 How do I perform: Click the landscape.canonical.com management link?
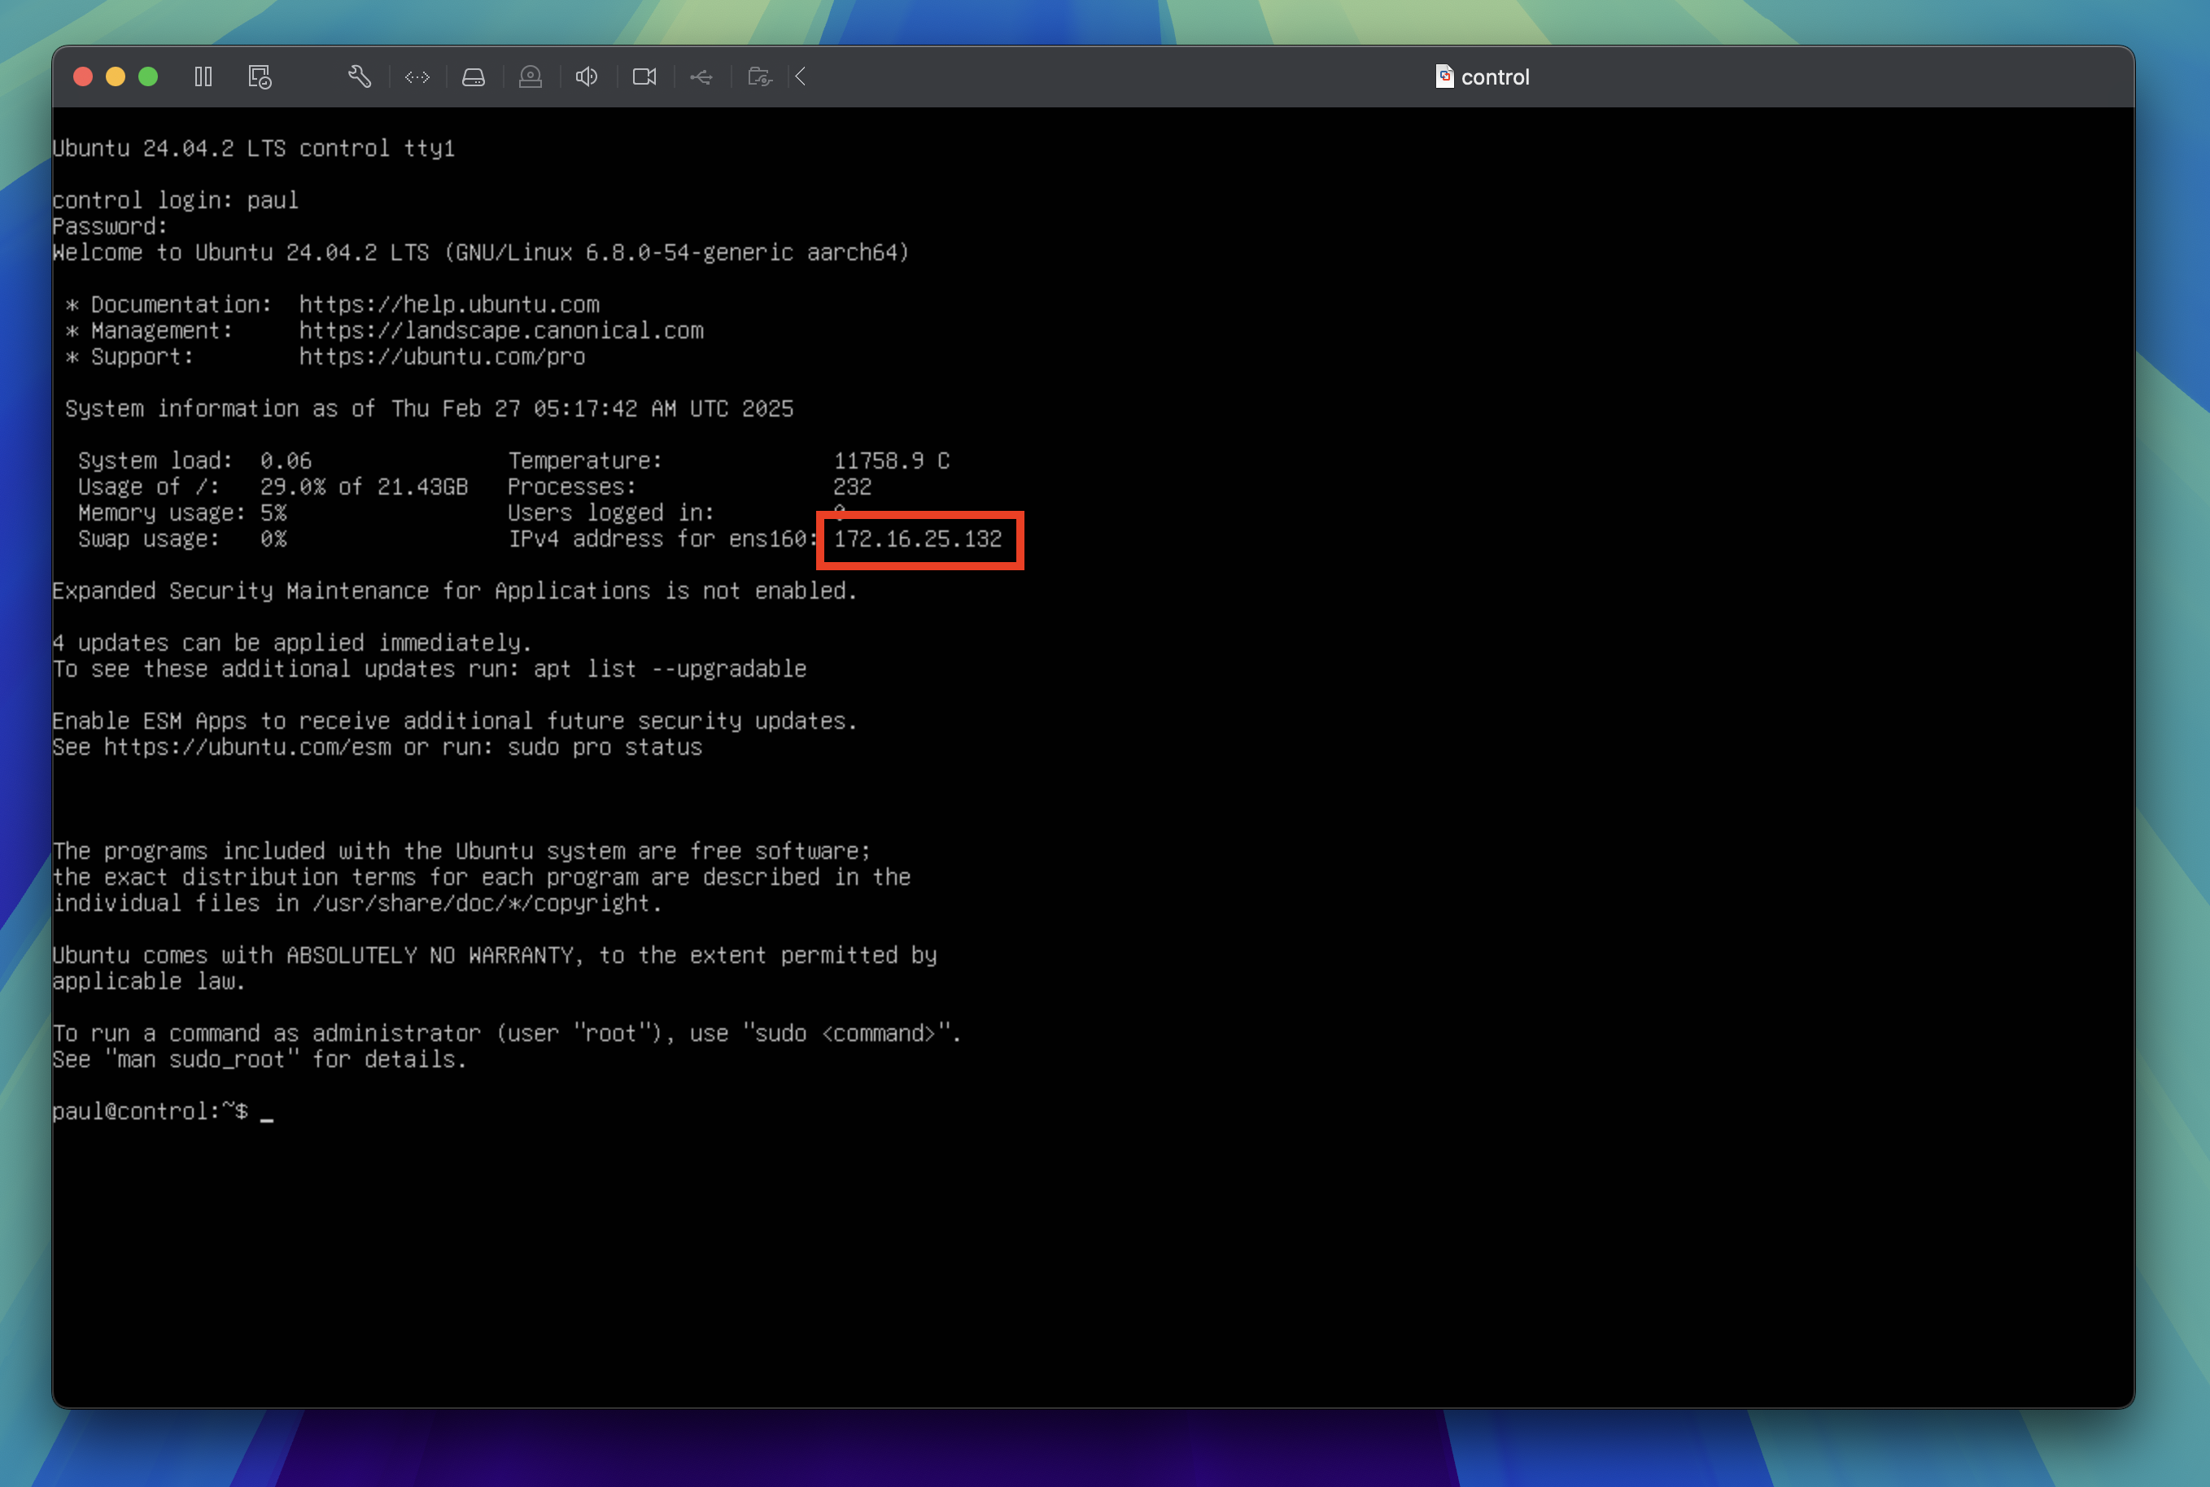click(x=502, y=330)
